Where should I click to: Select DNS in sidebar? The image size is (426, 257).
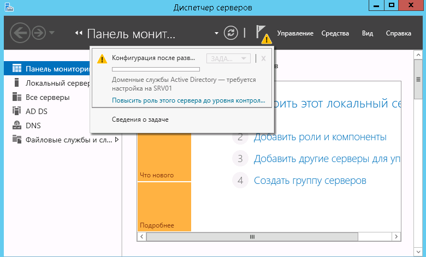point(63,125)
